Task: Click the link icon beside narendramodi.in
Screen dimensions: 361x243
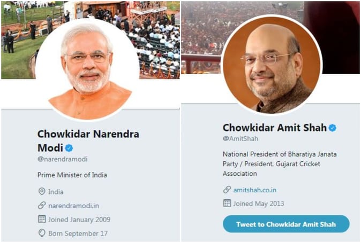Action: 42,205
